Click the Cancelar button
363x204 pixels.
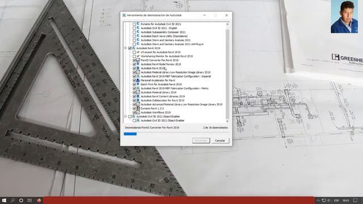point(220,141)
